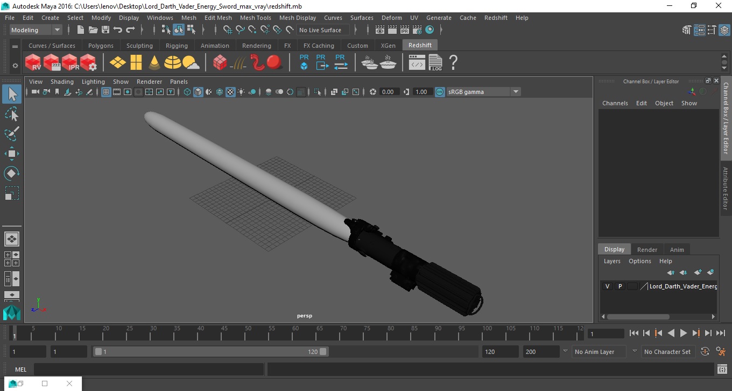Activate the Move tool

click(x=12, y=154)
